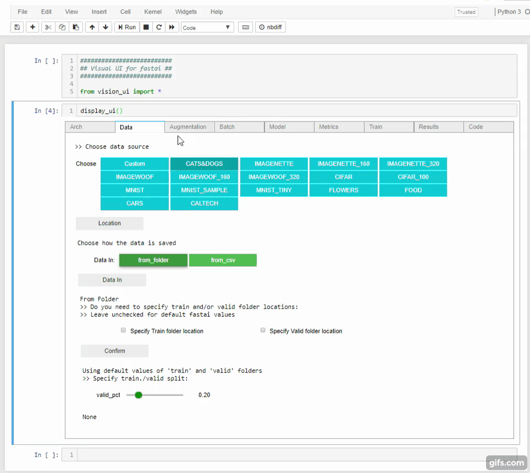Switch to the Augmentation tab
Screen dimensions: 530x473
(189, 127)
